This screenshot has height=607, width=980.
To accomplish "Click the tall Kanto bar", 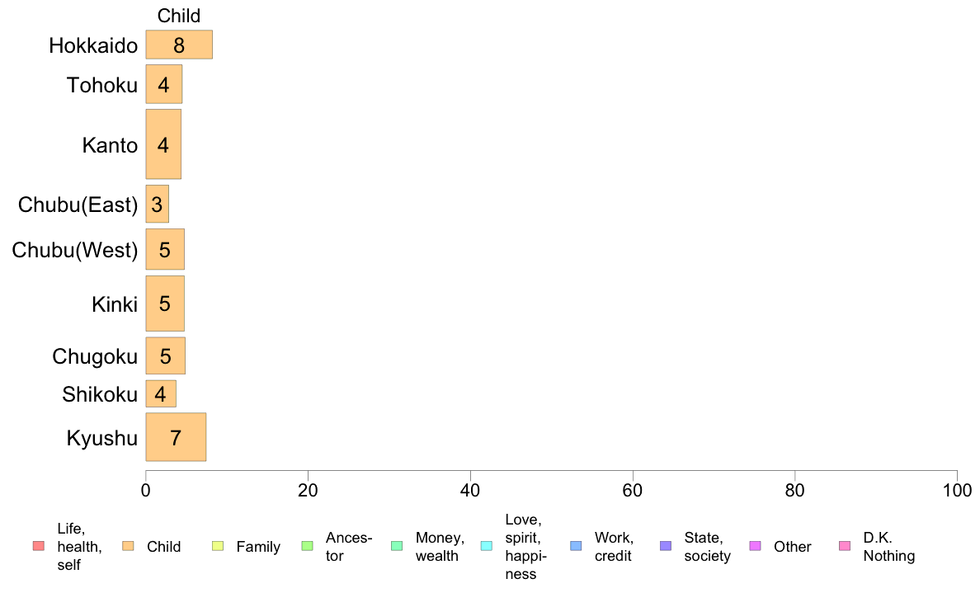I will pyautogui.click(x=163, y=144).
